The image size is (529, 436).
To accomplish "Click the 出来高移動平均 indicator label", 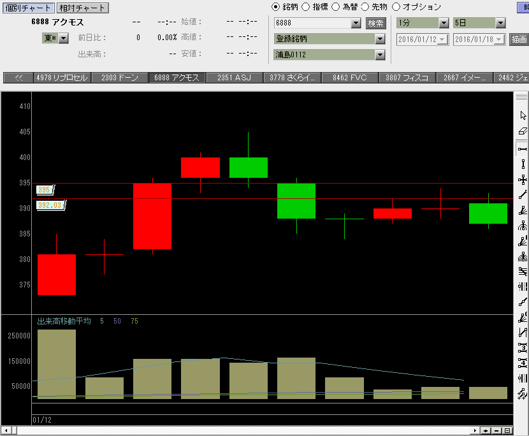I will click(x=64, y=321).
